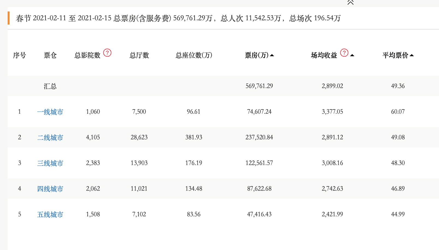Click the 汇总 summary row label

[x=50, y=86]
